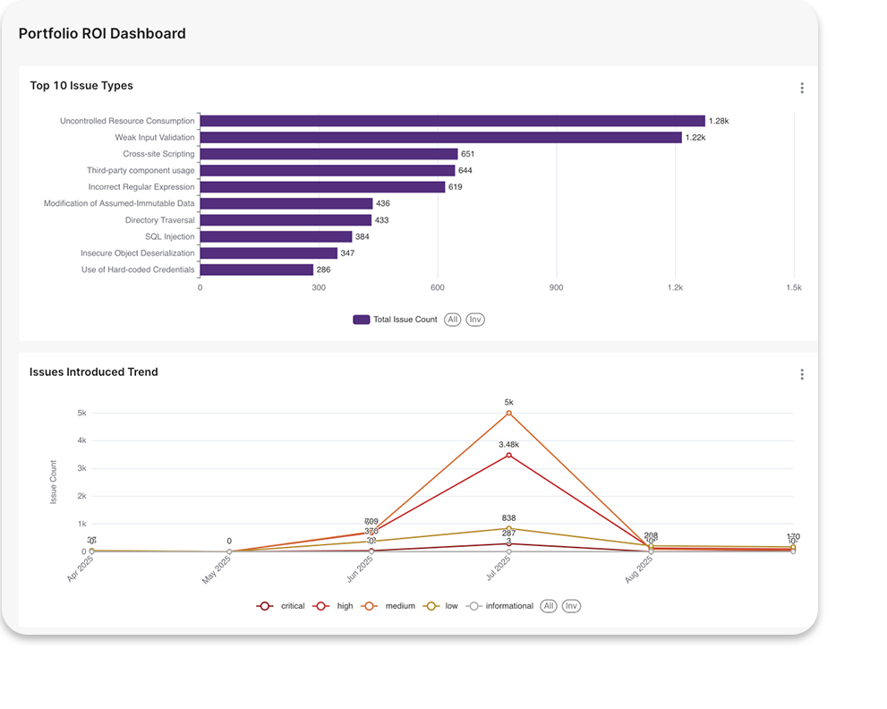Click the purple Total Issue Count color swatch
The image size is (887, 709).
(x=362, y=320)
